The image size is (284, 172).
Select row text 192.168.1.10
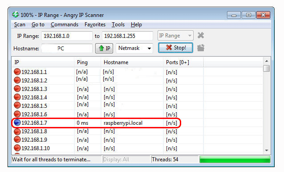[x=36, y=148]
